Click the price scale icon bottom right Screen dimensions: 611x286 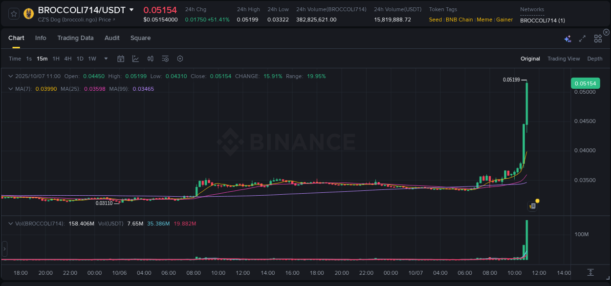[591, 273]
